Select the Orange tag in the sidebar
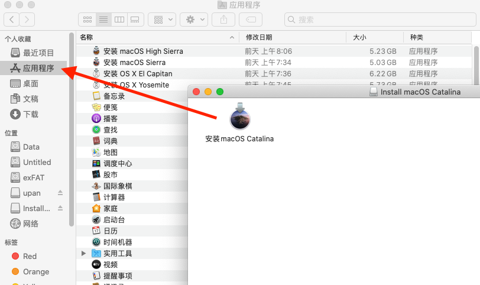Viewport: 480px width, 285px height. pyautogui.click(x=33, y=271)
